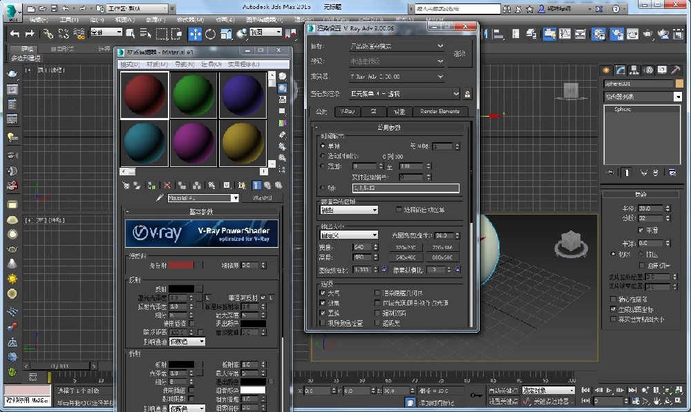
Task: Open the Hierarchy tab in the command panel
Action: (634, 70)
